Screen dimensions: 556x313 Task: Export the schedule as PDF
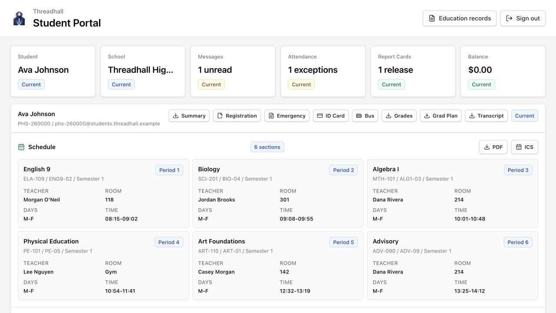click(493, 147)
